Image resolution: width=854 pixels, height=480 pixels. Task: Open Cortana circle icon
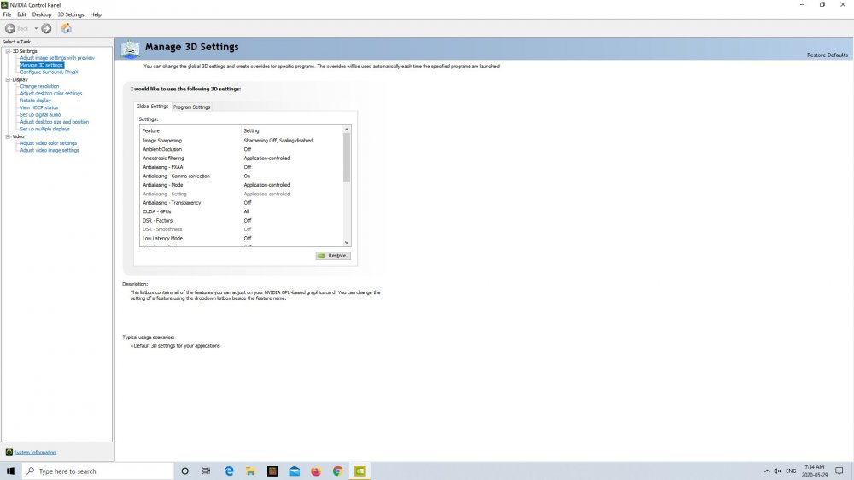pos(184,471)
